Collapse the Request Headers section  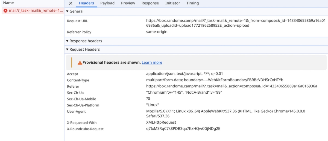[83, 50]
